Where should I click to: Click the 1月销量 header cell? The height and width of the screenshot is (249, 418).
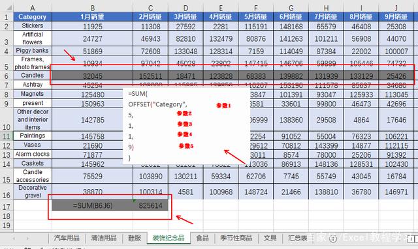(x=93, y=17)
